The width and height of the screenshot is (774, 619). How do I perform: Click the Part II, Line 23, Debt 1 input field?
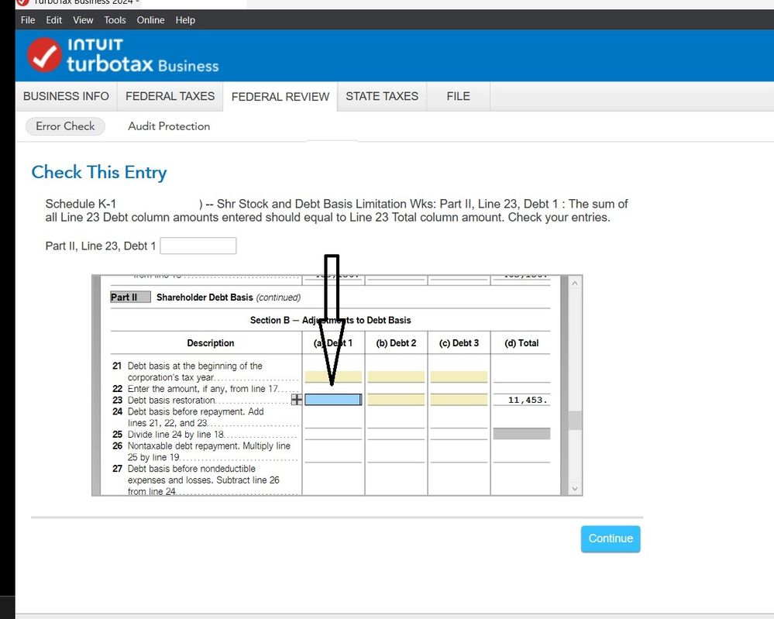[x=198, y=246]
